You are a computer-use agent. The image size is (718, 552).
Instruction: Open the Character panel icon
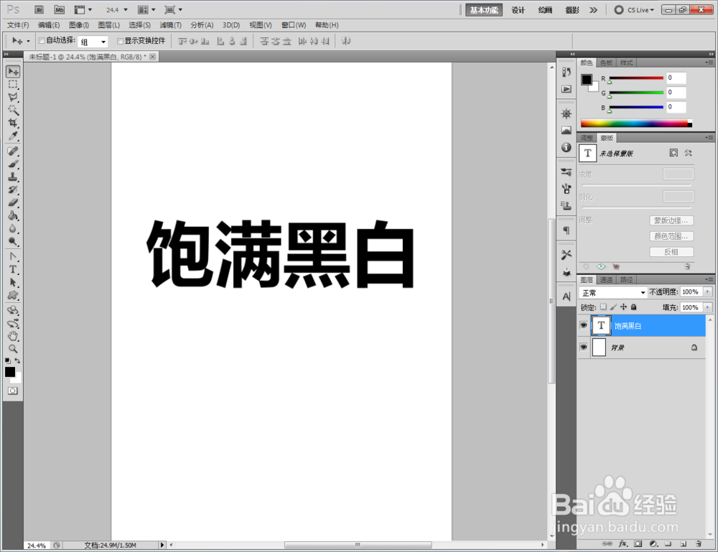tap(567, 296)
